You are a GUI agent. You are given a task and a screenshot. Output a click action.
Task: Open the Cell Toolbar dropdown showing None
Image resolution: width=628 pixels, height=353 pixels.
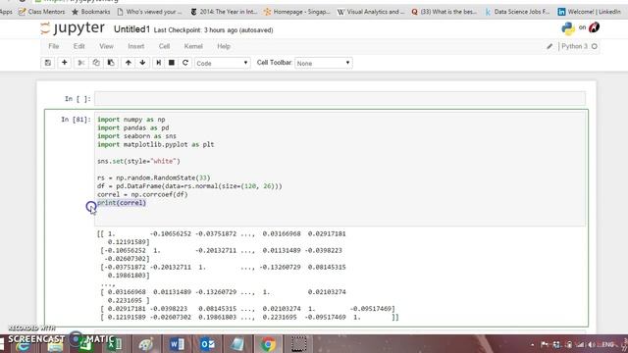tap(323, 63)
